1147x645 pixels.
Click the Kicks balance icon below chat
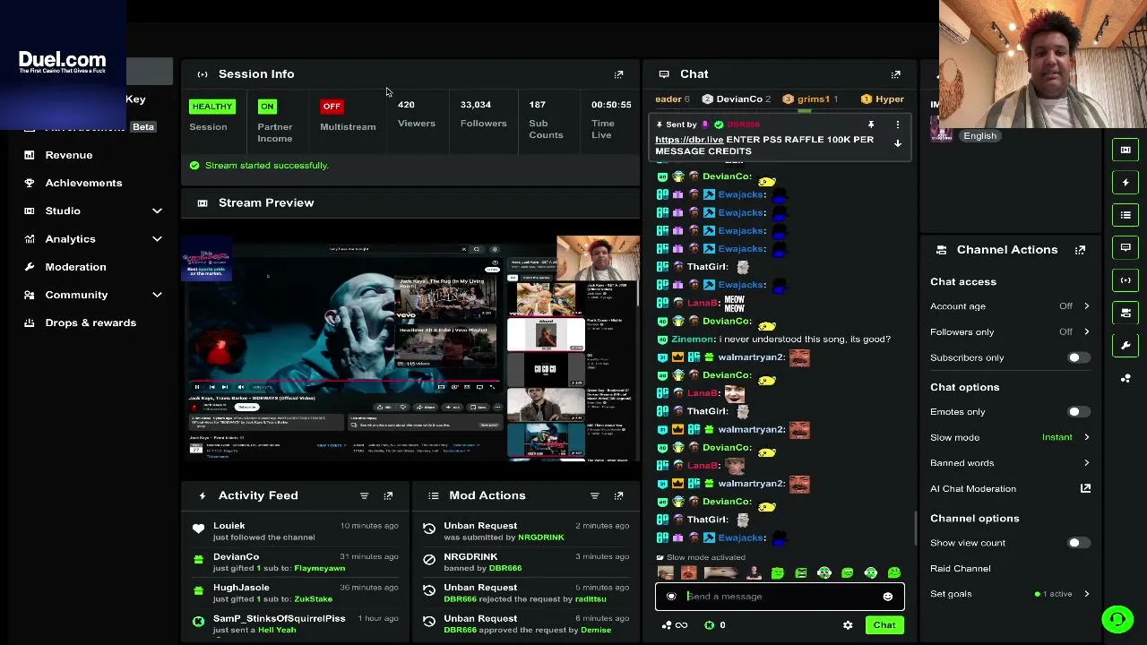point(709,625)
